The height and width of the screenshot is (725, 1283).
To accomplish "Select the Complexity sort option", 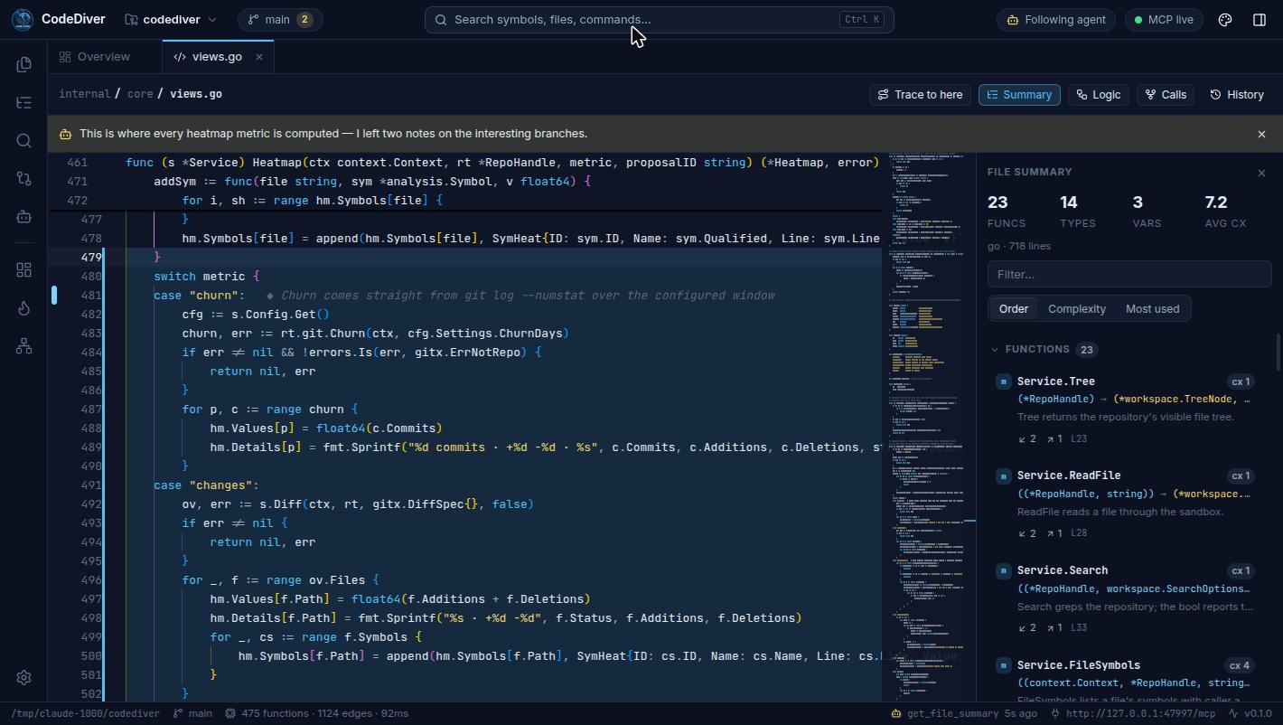I will point(1076,308).
